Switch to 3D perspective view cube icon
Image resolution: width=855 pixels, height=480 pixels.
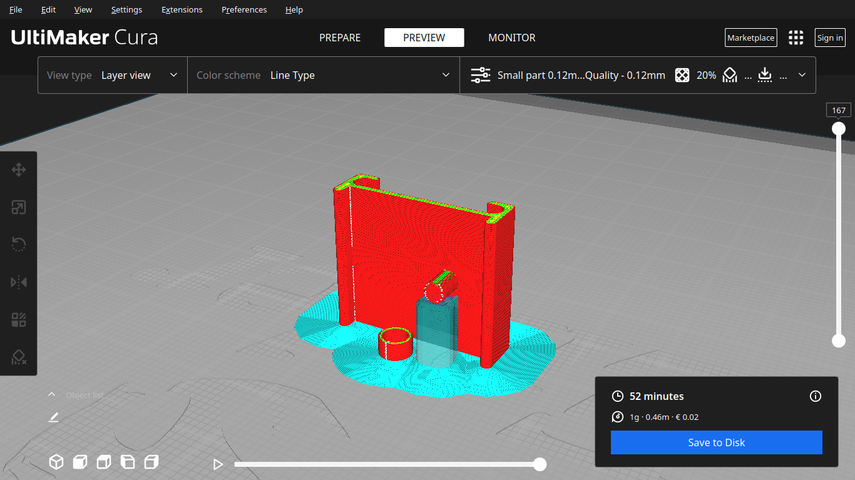click(56, 462)
